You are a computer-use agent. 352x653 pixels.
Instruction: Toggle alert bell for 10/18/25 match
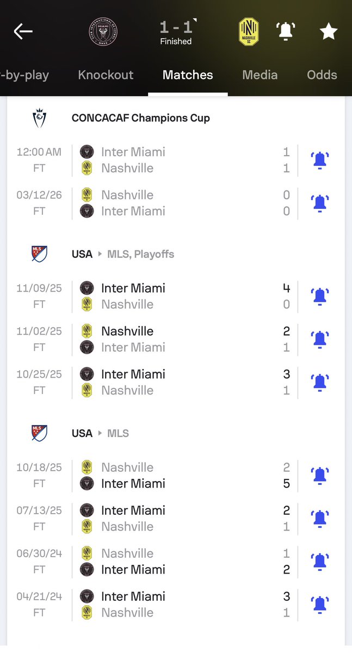tap(320, 475)
